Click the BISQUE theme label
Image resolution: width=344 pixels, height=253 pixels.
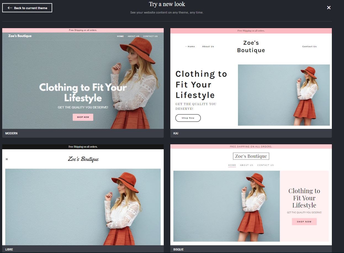click(178, 249)
